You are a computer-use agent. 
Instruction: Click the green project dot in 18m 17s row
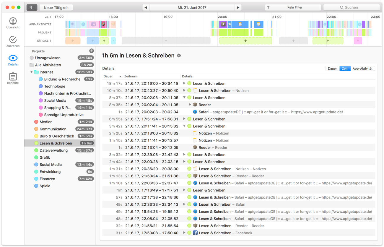[x=189, y=83]
